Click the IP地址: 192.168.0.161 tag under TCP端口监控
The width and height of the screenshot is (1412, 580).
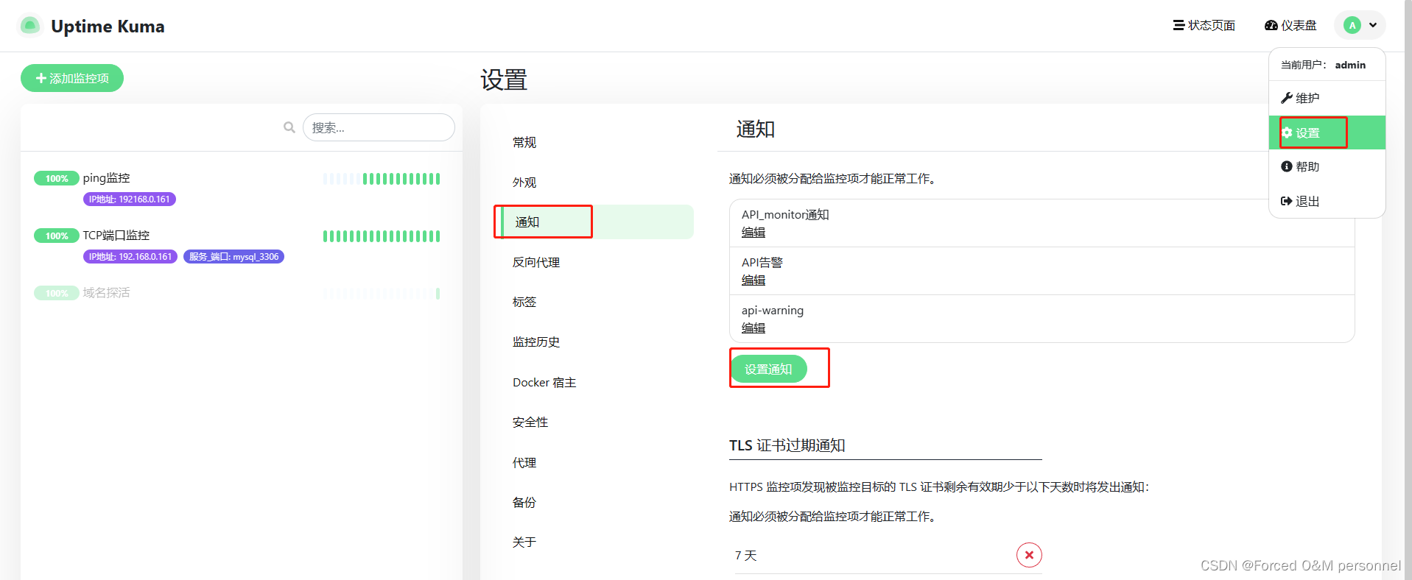click(x=130, y=257)
